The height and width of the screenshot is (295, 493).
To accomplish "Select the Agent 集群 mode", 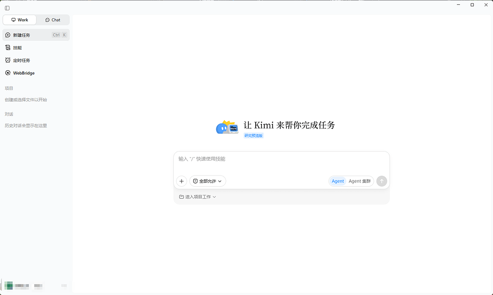I will click(360, 181).
